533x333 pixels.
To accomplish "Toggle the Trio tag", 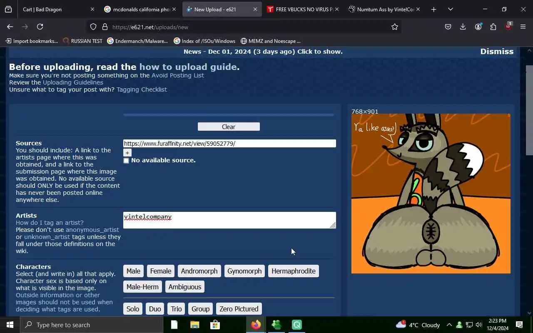I will (x=176, y=309).
